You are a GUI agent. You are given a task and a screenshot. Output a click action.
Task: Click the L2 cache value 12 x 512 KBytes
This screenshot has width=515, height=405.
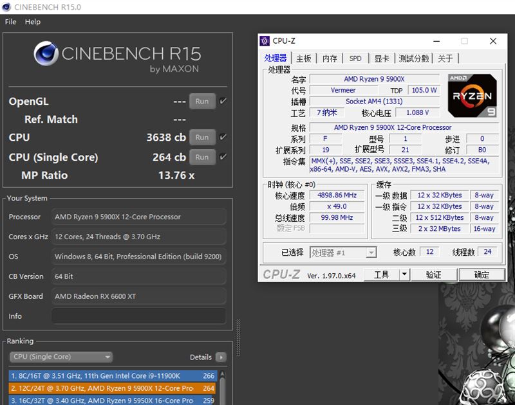point(440,217)
